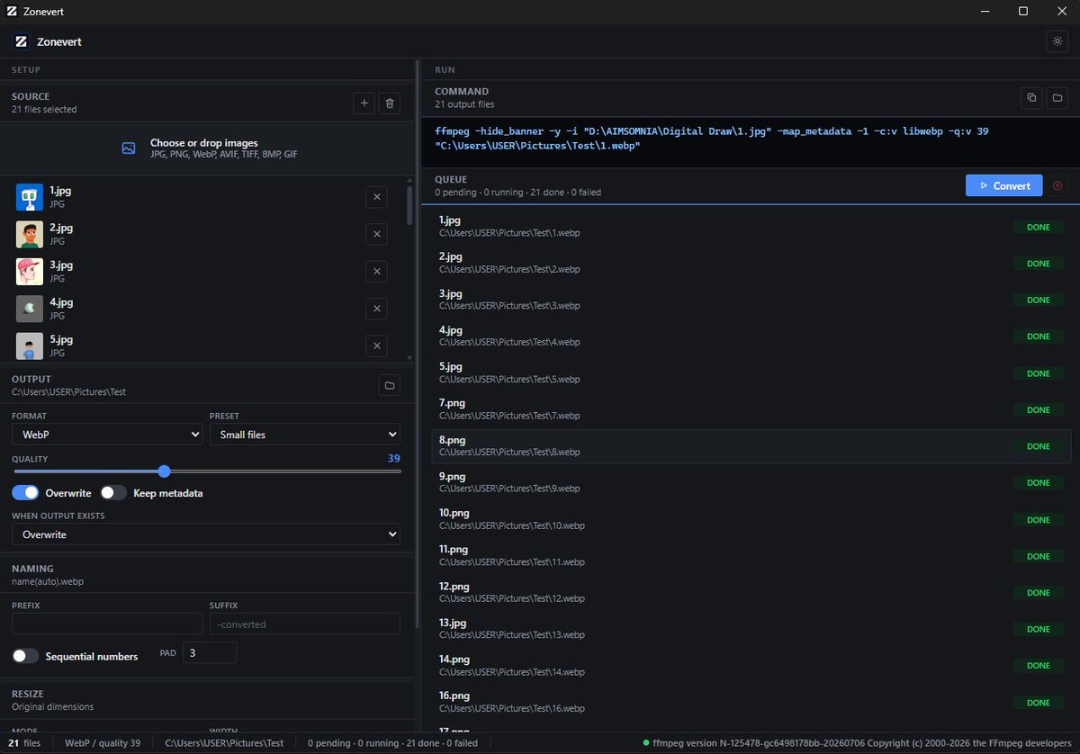1080x754 pixels.
Task: Click DONE badge for 5.jpg
Action: (1038, 373)
